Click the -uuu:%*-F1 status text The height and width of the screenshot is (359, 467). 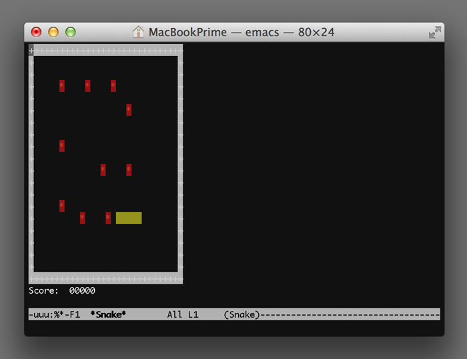pyautogui.click(x=55, y=314)
